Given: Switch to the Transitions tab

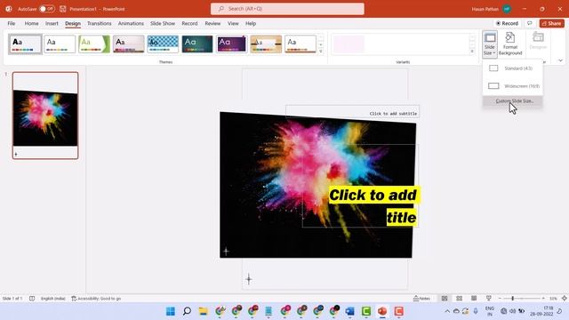Looking at the screenshot, I should 99,24.
